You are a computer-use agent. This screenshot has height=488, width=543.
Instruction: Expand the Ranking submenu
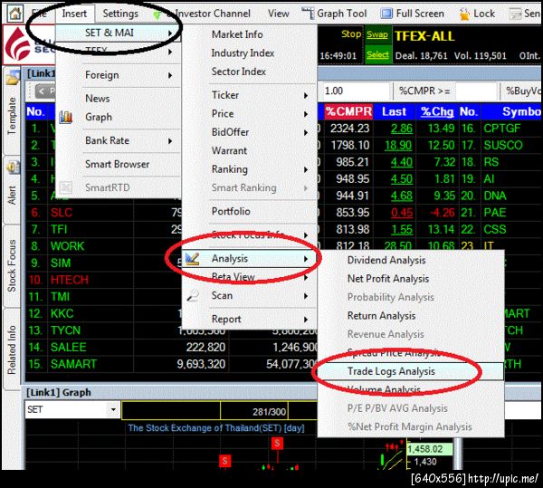click(x=250, y=169)
